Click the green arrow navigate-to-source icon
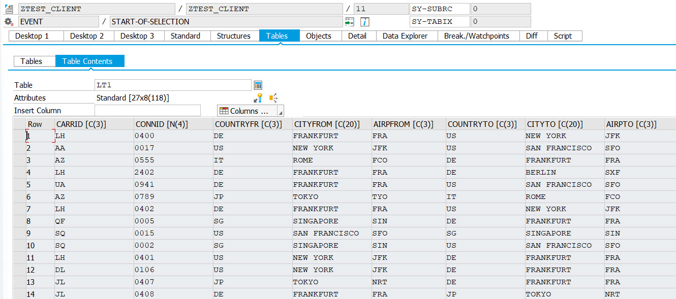 (x=350, y=21)
